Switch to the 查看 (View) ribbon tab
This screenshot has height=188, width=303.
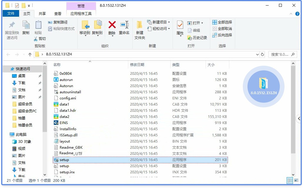pos(58,13)
